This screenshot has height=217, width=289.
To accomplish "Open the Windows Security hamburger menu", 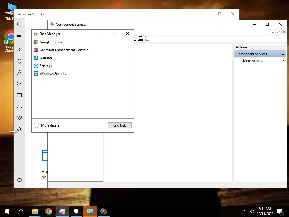I will [19, 36].
